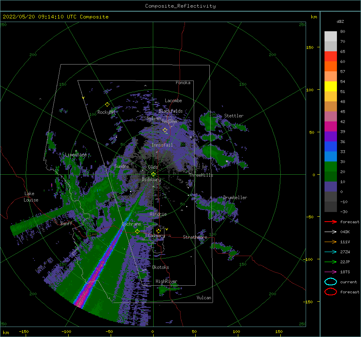Click the Stettler city label
This screenshot has width=361, height=337.
[234, 116]
